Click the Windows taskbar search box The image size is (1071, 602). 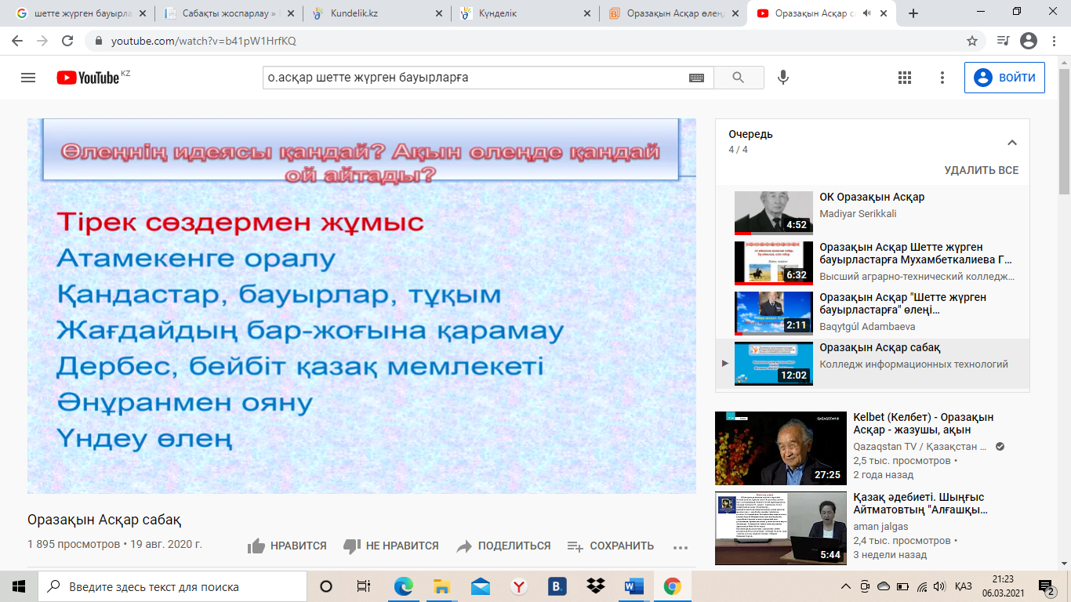tap(172, 586)
